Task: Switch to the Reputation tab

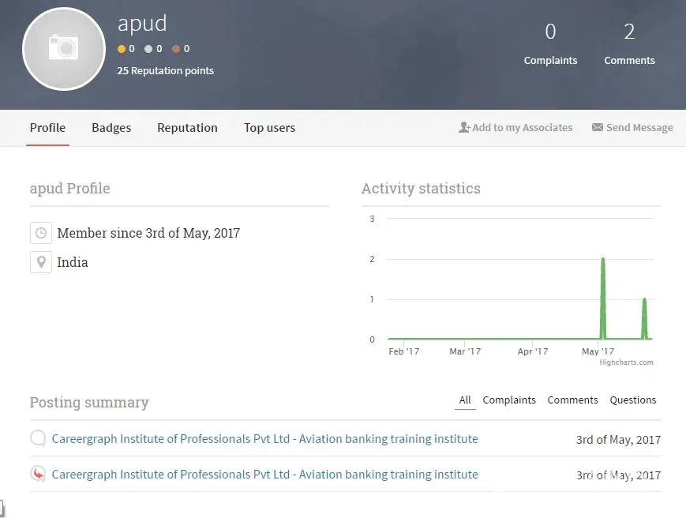Action: coord(187,128)
